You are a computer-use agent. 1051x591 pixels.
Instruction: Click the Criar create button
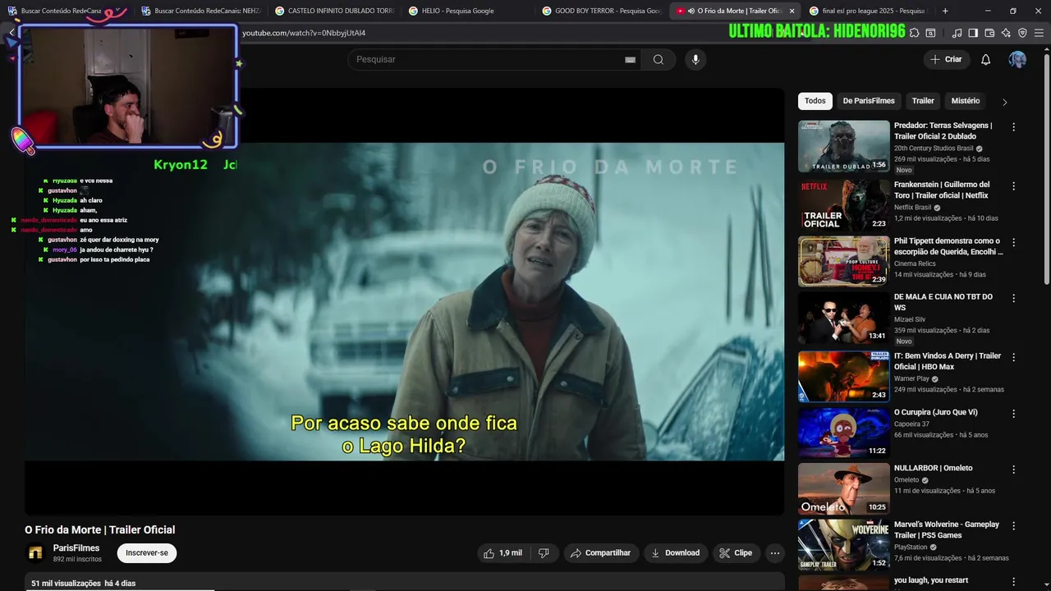945,59
